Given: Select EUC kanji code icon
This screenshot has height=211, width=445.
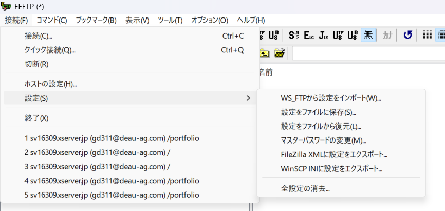Looking at the screenshot, I should point(309,36).
